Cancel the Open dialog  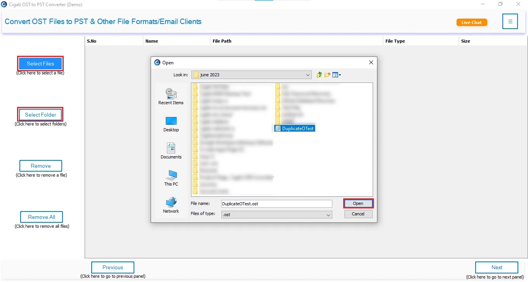358,214
